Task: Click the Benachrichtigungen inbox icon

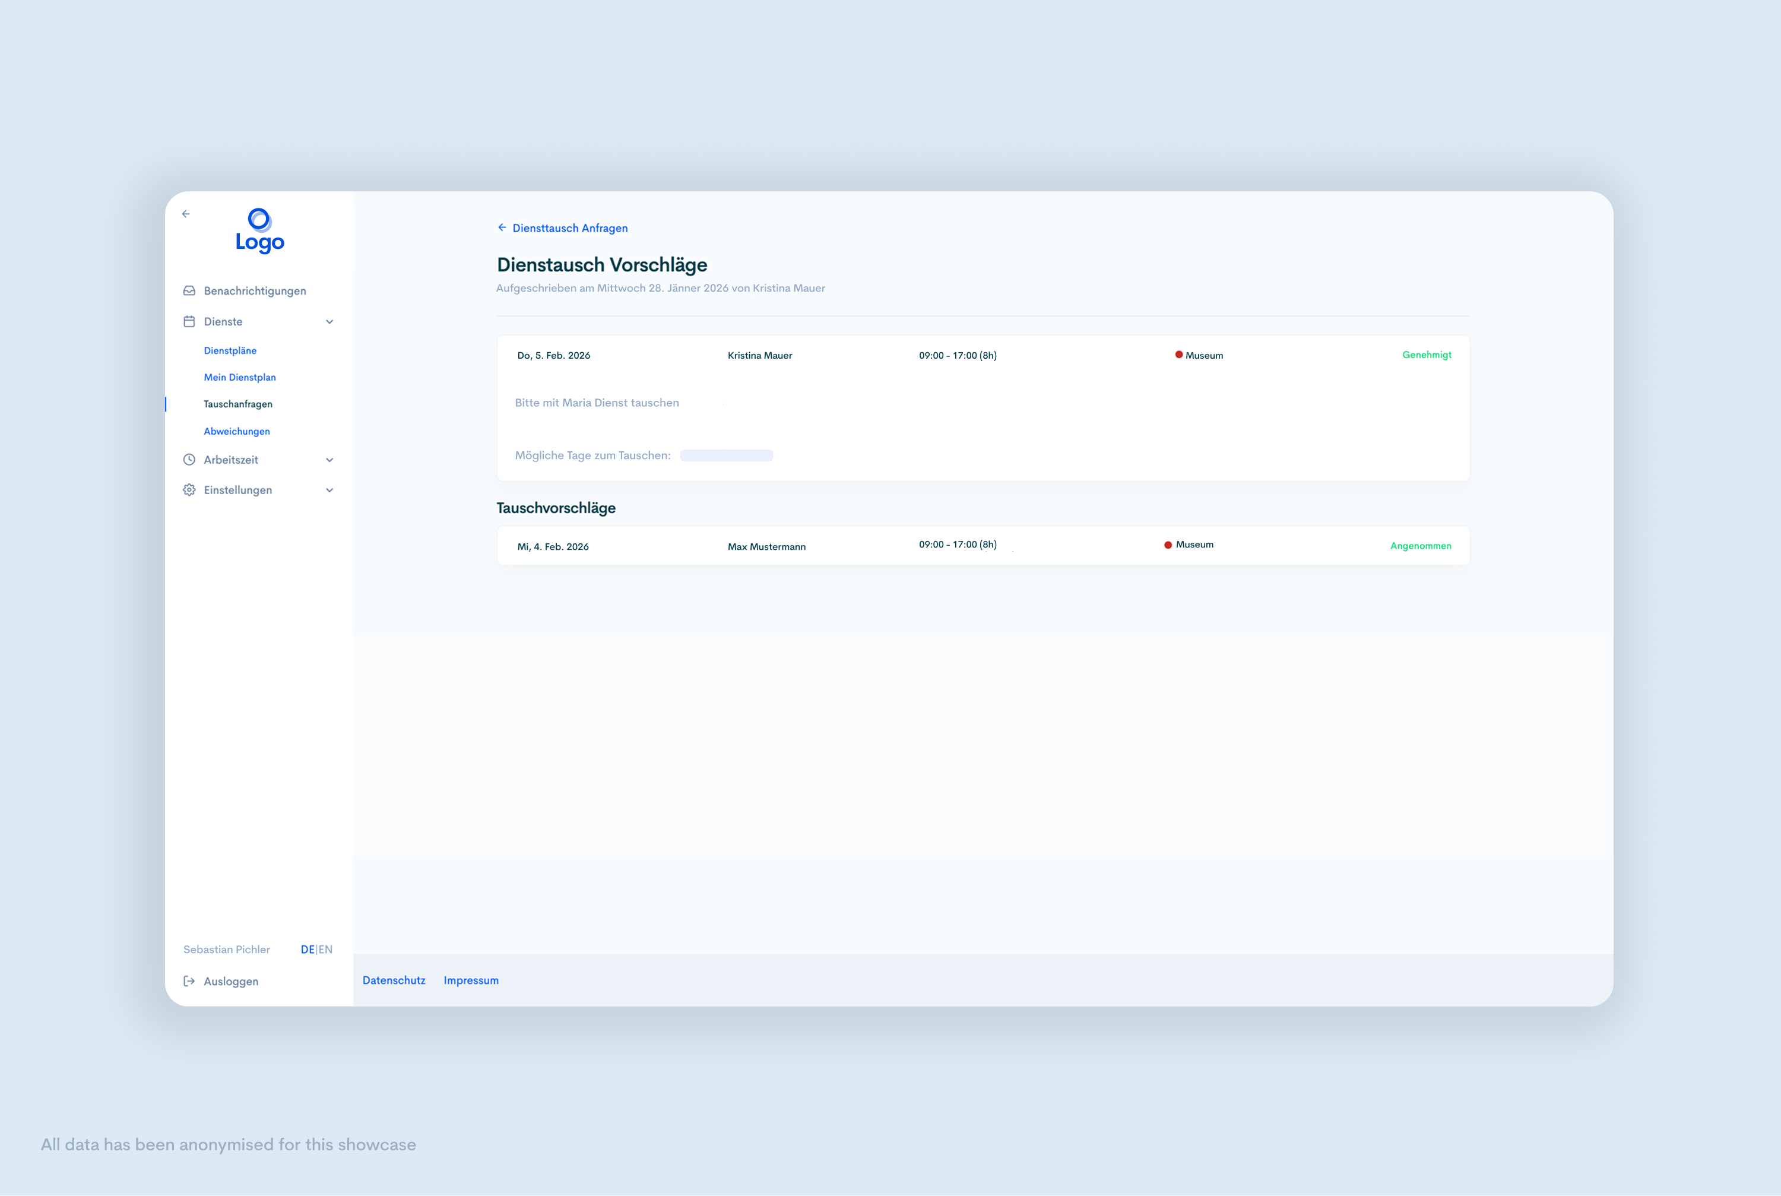Action: [x=189, y=290]
